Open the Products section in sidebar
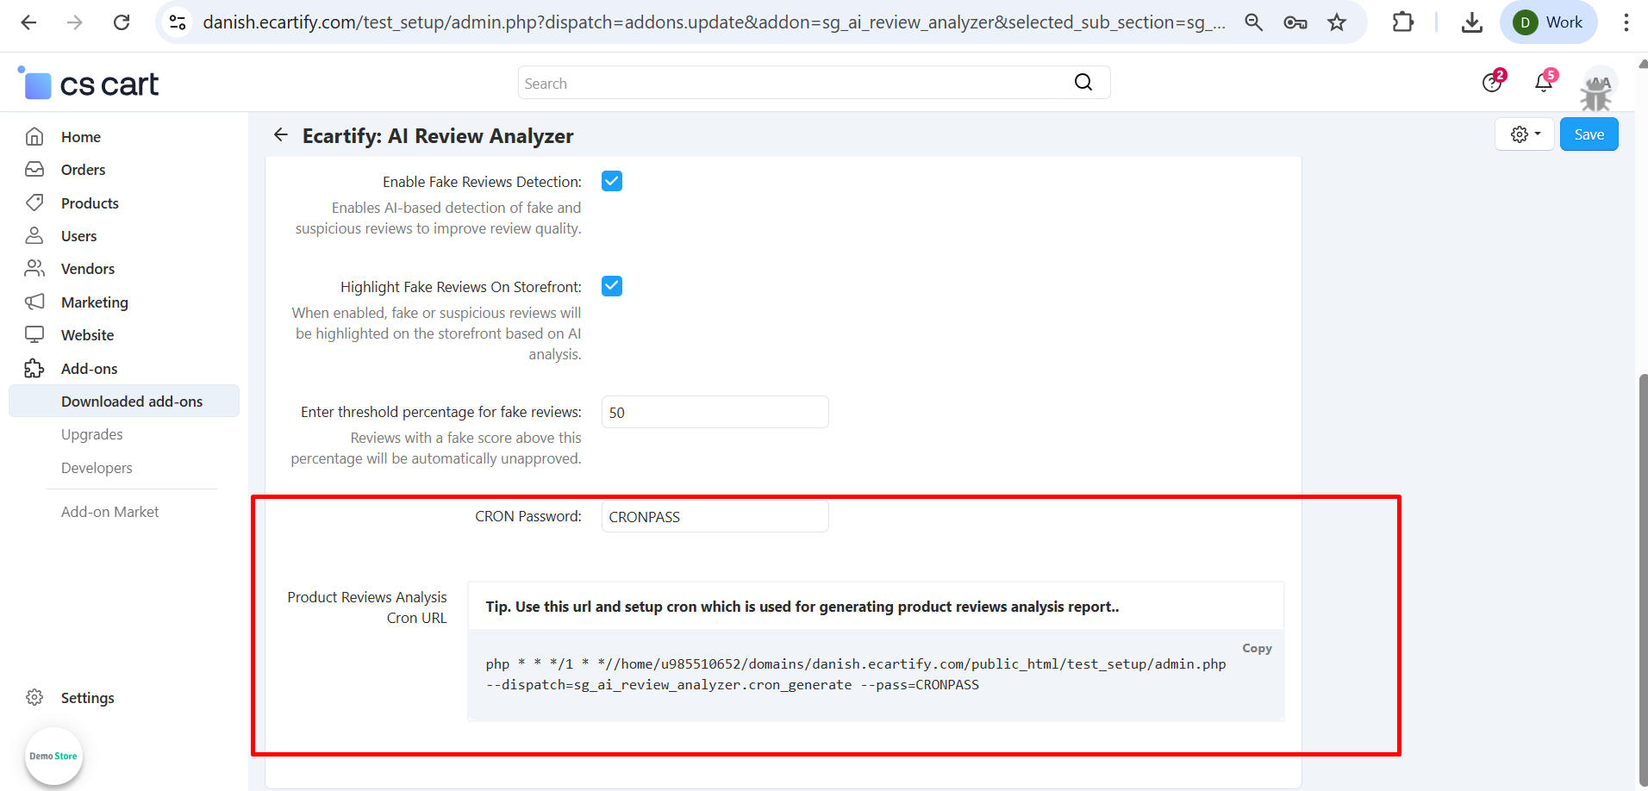This screenshot has height=791, width=1648. tap(90, 203)
